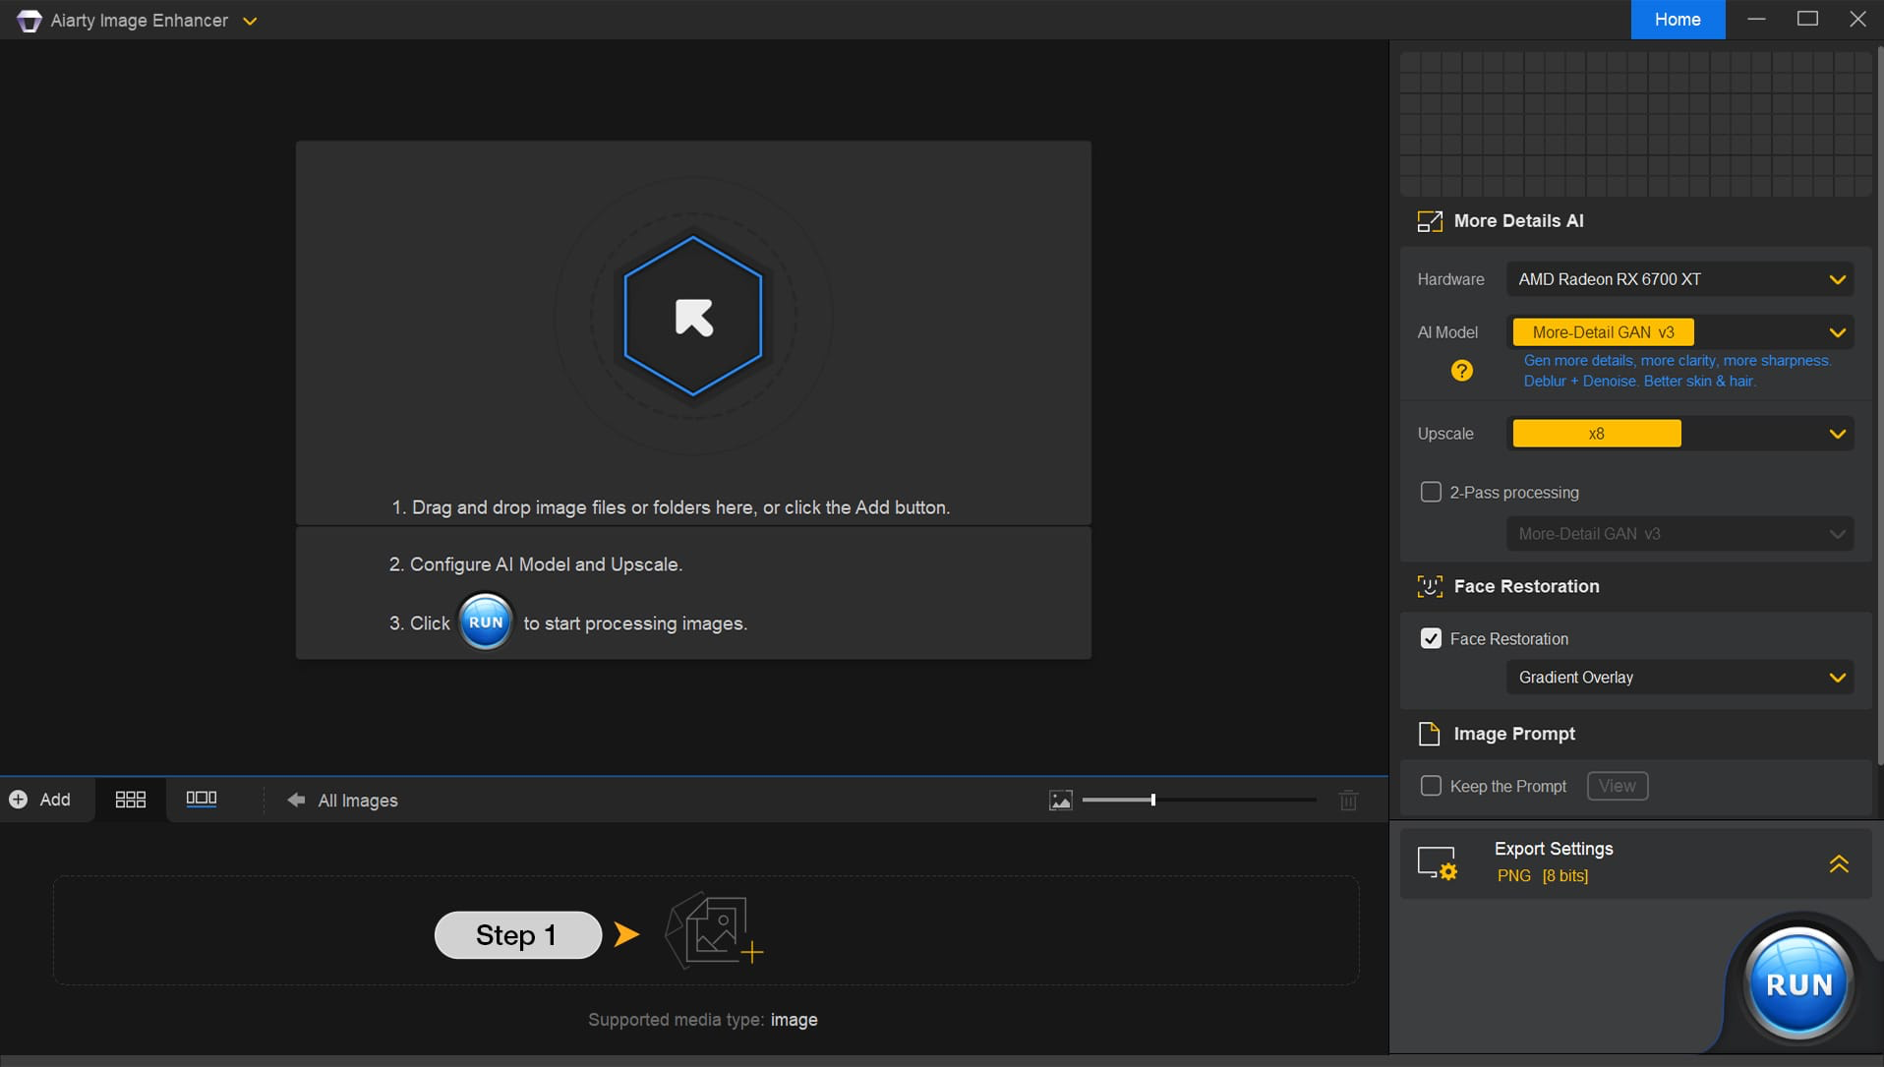Switch to filmstrip view mode

200,800
